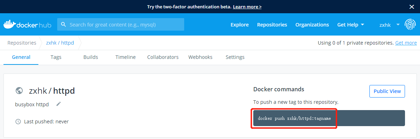This screenshot has height=139, width=420.
Task: Expand the Get Help dropdown
Action: pyautogui.click(x=351, y=25)
